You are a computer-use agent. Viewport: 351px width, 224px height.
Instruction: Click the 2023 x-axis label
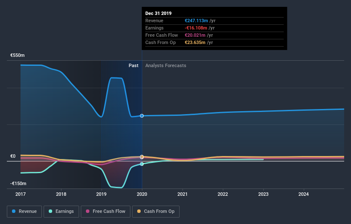(x=263, y=194)
